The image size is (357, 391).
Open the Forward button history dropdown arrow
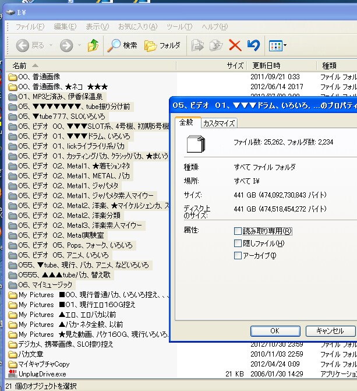(79, 45)
